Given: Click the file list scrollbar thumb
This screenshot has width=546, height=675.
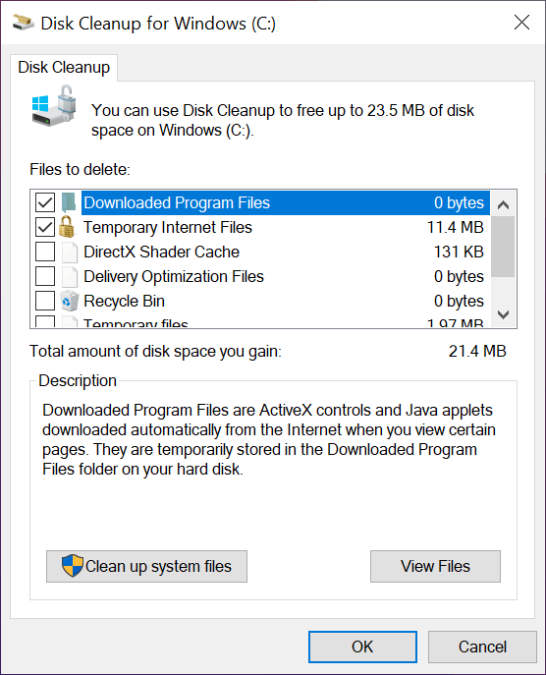Looking at the screenshot, I should 503,247.
